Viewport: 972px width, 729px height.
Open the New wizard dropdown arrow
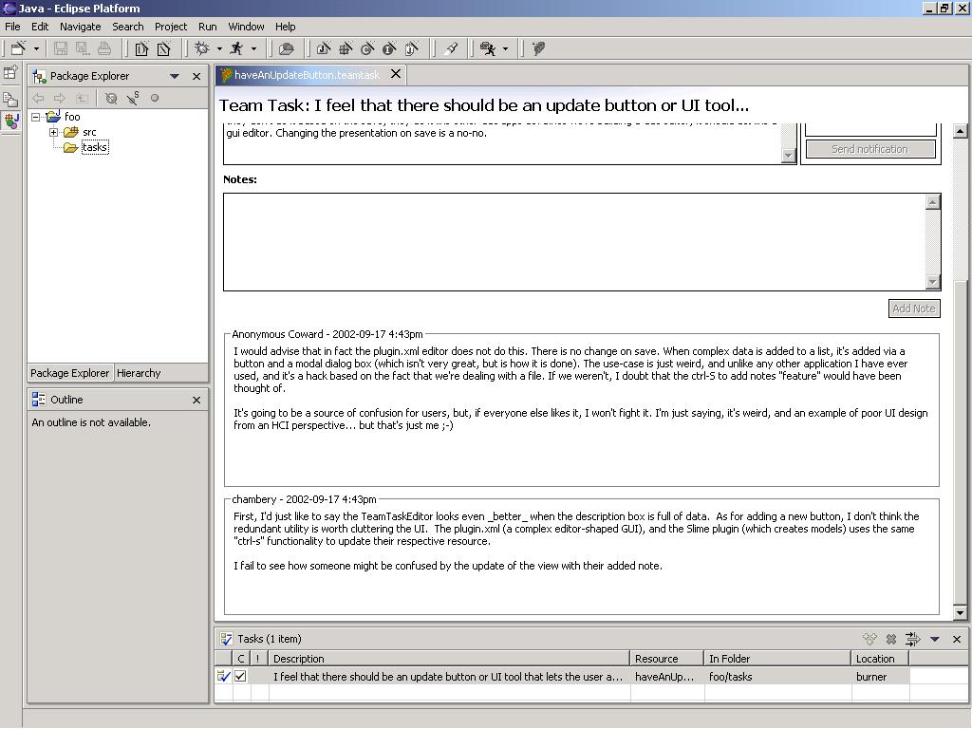point(36,49)
